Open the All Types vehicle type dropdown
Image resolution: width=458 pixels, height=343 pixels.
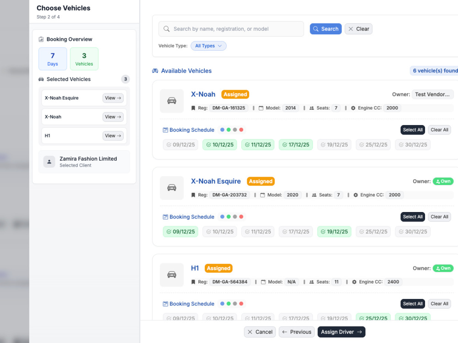(x=208, y=46)
